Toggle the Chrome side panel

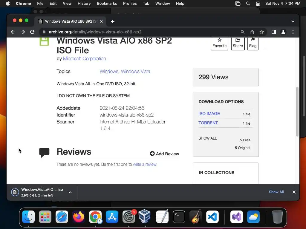pyautogui.click(x=274, y=32)
